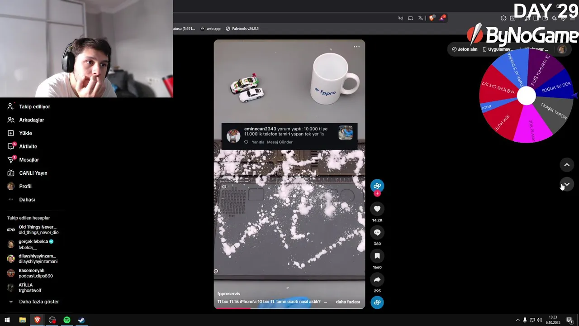Open fpproservis creator avatar
579x326 pixels.
click(377, 185)
